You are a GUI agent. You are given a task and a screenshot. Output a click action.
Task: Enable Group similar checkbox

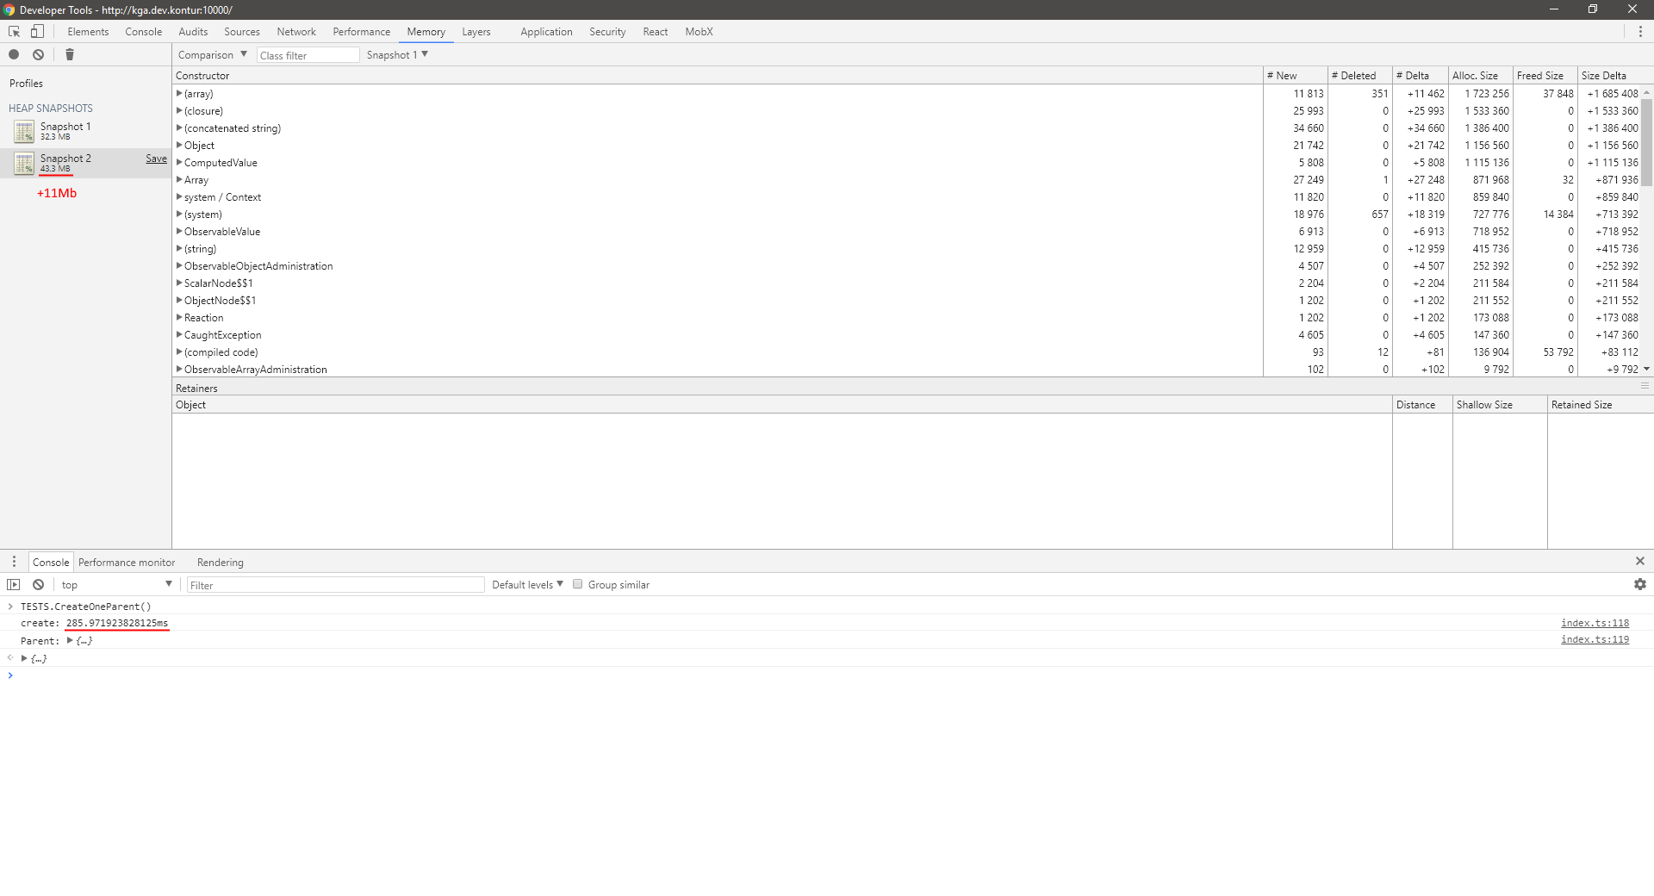pos(578,584)
